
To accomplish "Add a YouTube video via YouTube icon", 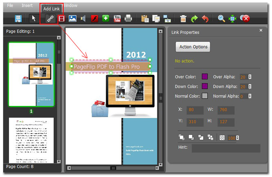I will click(117, 18).
